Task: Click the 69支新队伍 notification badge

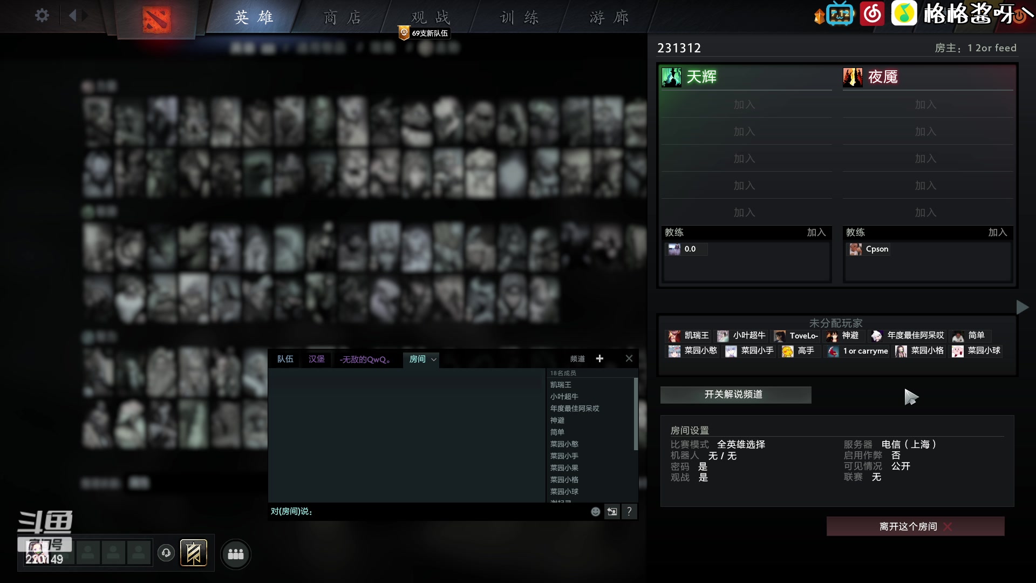Action: pyautogui.click(x=424, y=33)
